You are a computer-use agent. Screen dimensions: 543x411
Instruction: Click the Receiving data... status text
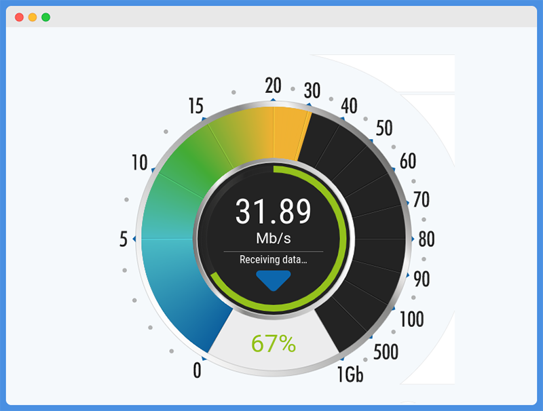click(x=274, y=260)
